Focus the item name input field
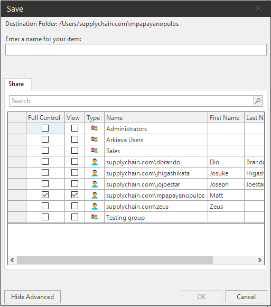 point(136,50)
